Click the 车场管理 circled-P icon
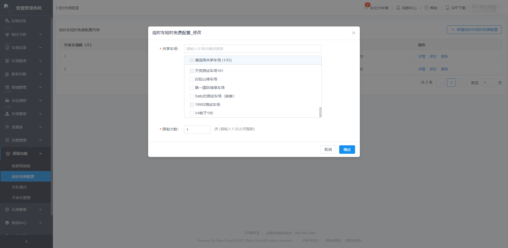 (x=7, y=210)
